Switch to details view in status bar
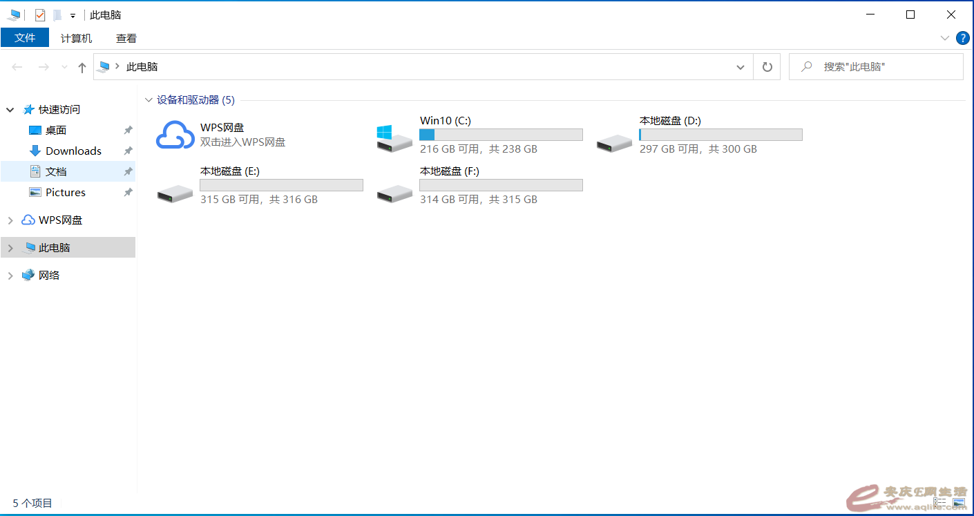 940,503
